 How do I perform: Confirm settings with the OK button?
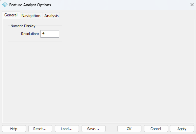click(129, 129)
